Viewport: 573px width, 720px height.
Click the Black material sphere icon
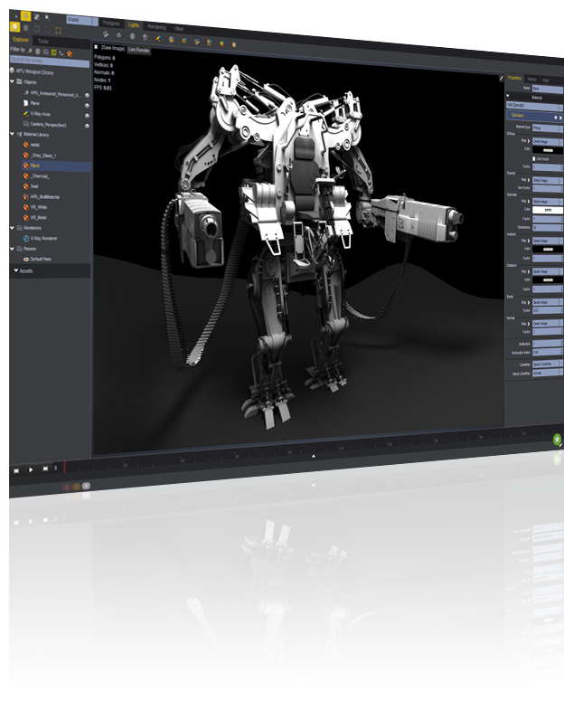23,166
